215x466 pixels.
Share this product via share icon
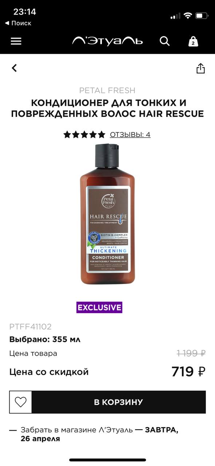(200, 68)
